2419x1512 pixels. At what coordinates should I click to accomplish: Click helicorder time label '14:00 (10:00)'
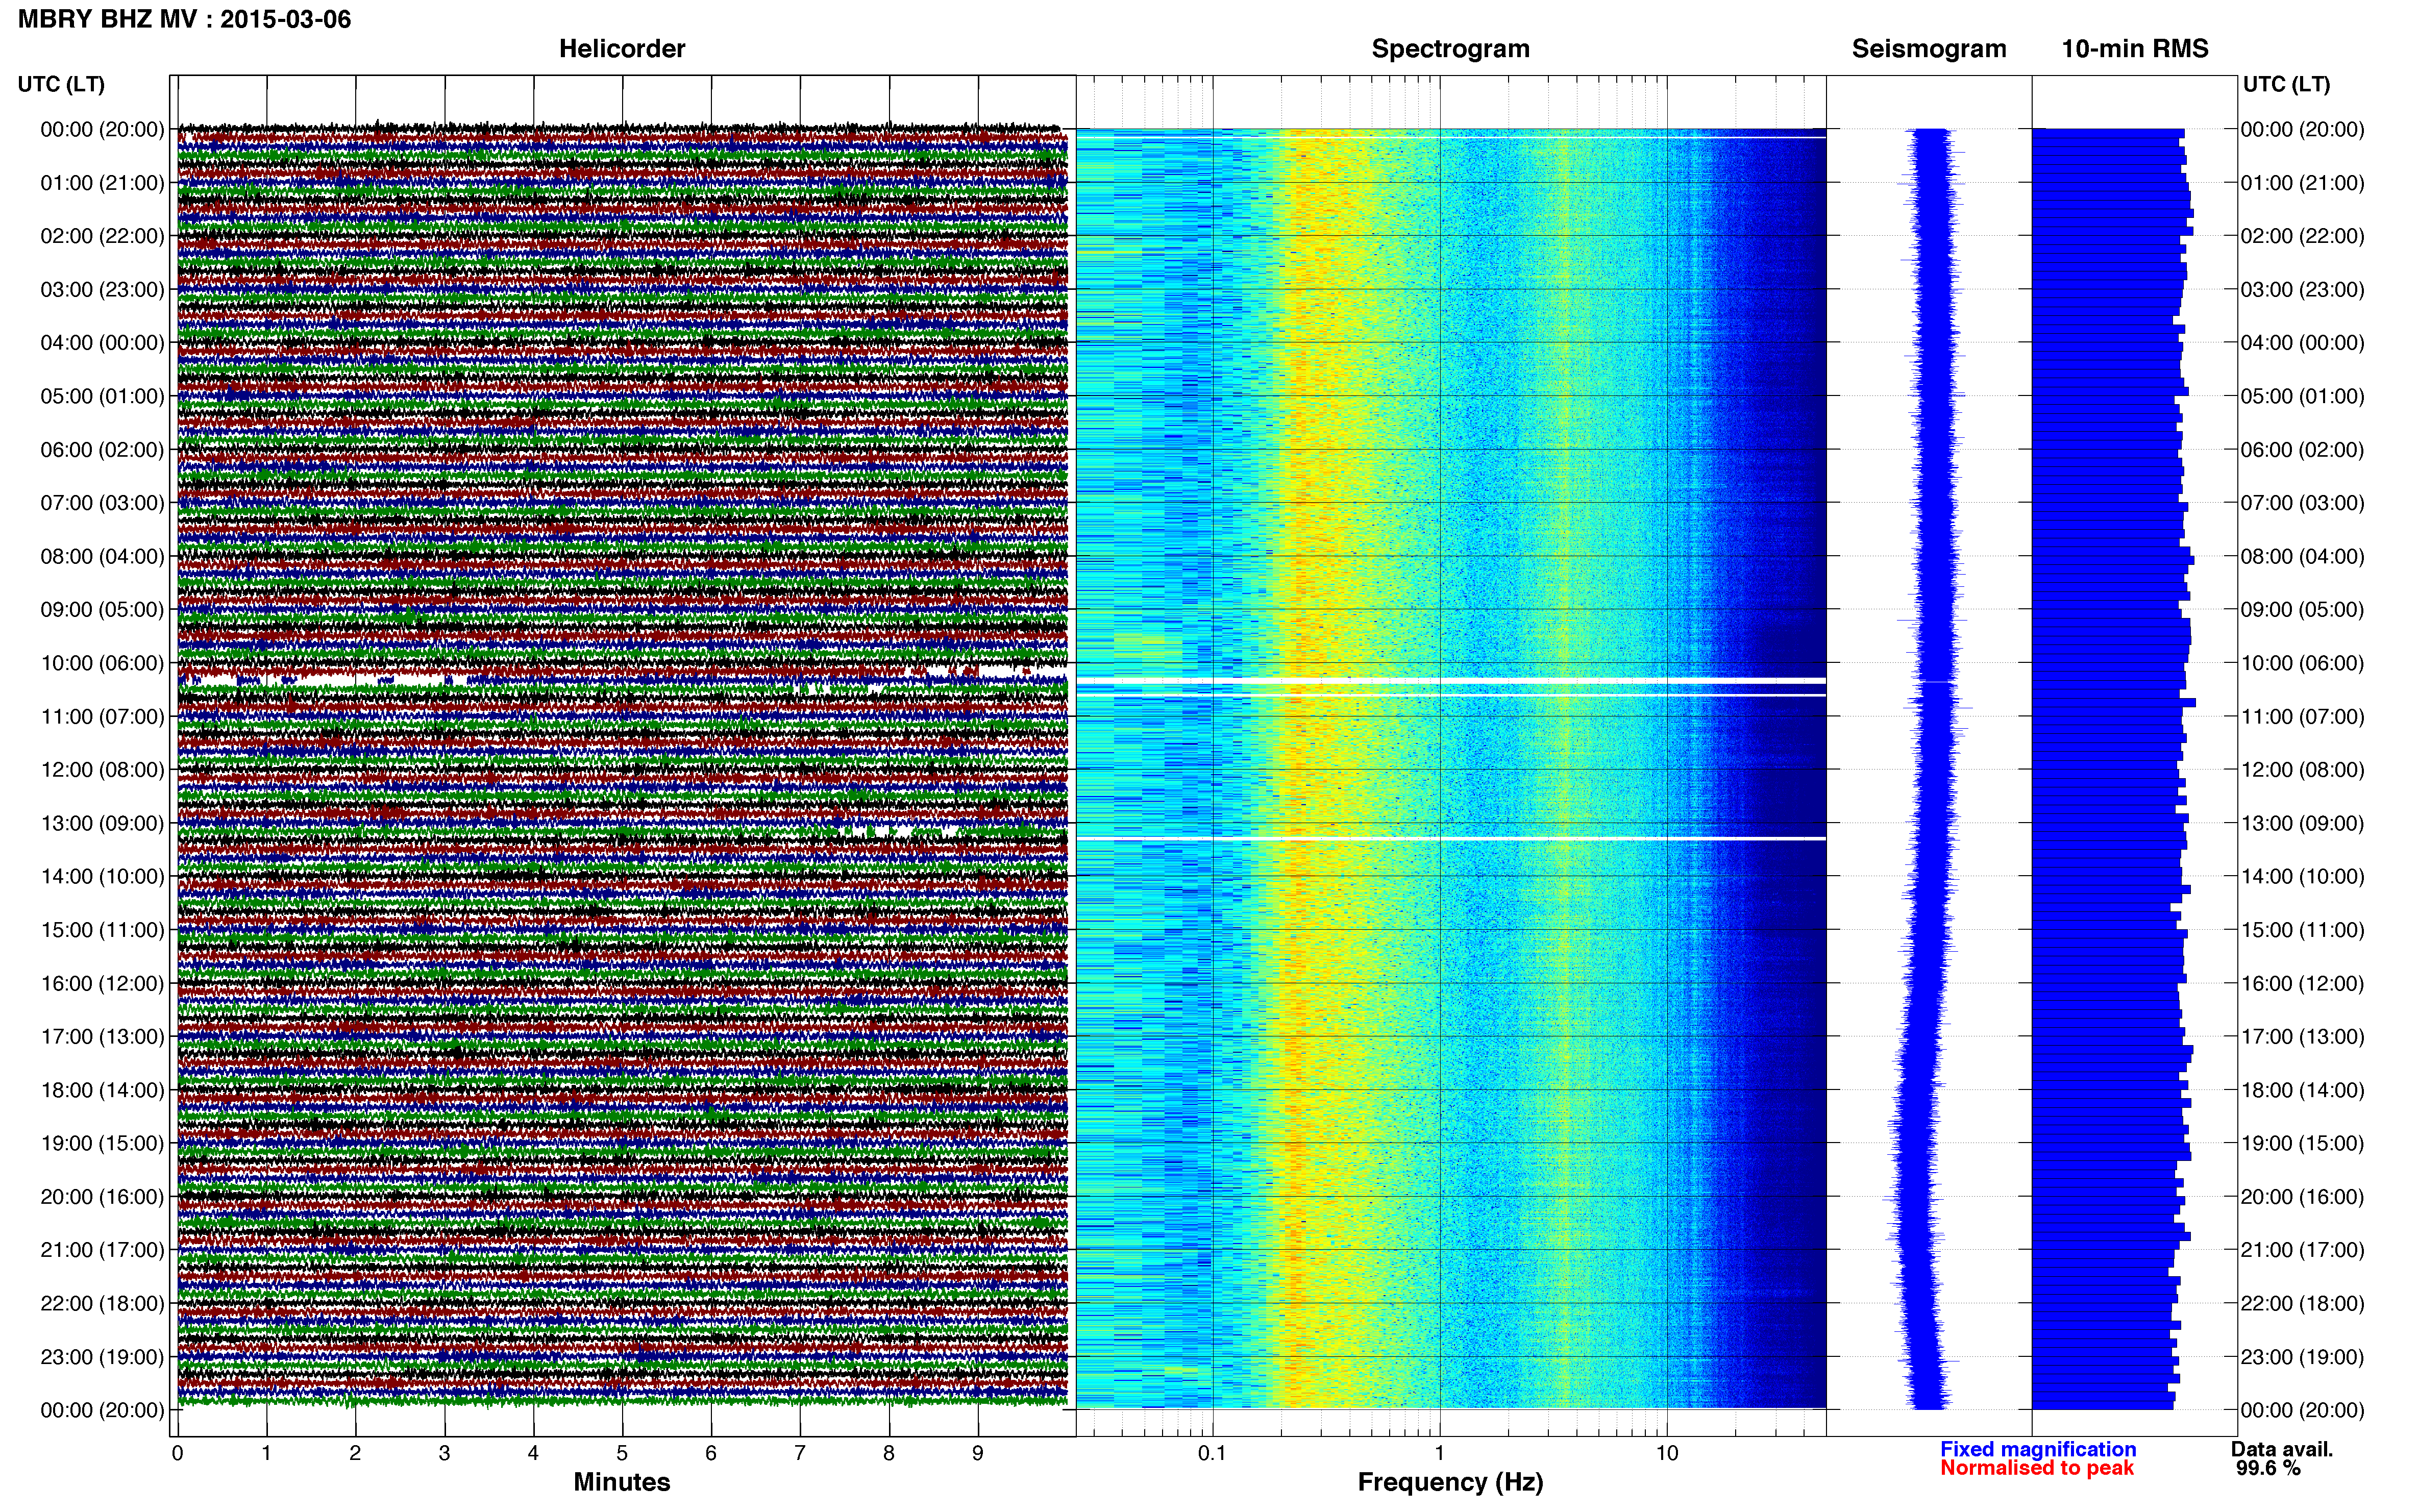[x=102, y=877]
